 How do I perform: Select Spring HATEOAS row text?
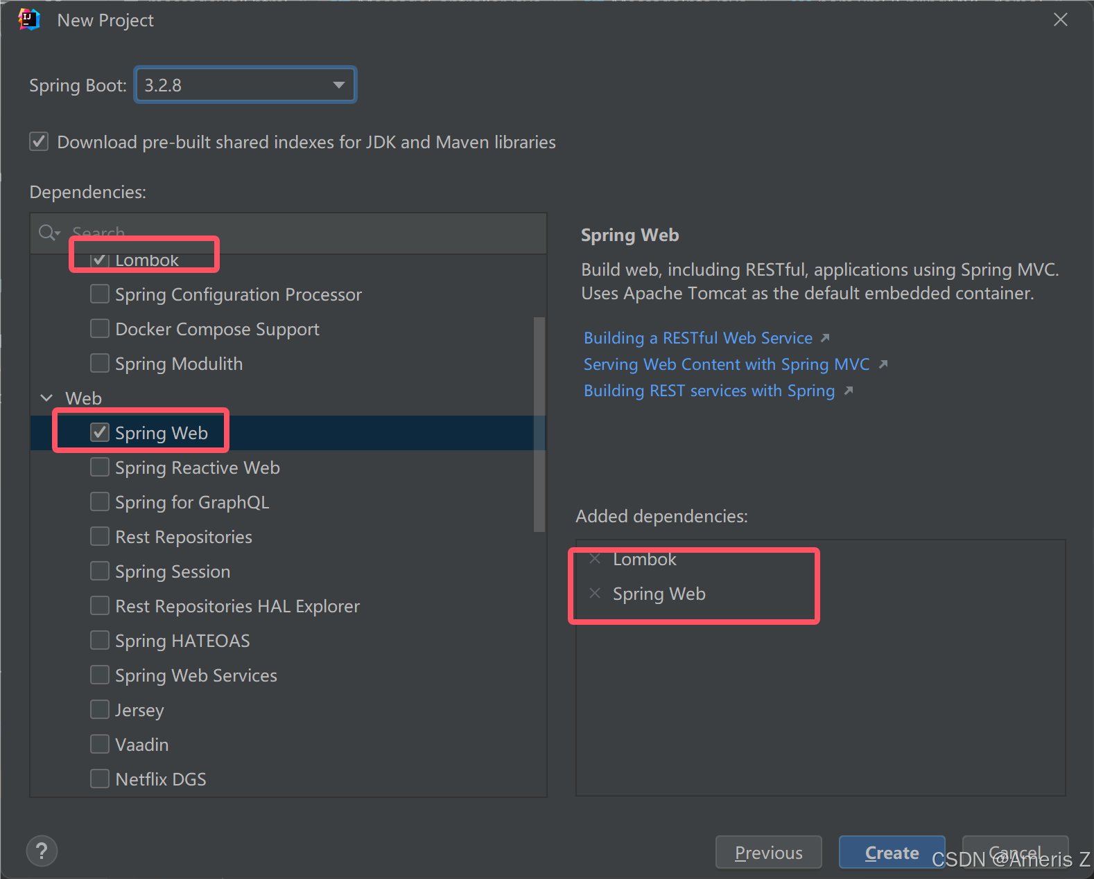[x=182, y=641]
